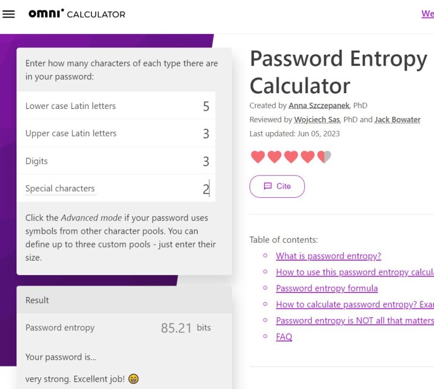Rate with the third heart icon
Viewport: 434px width, 389px height.
pyautogui.click(x=291, y=156)
